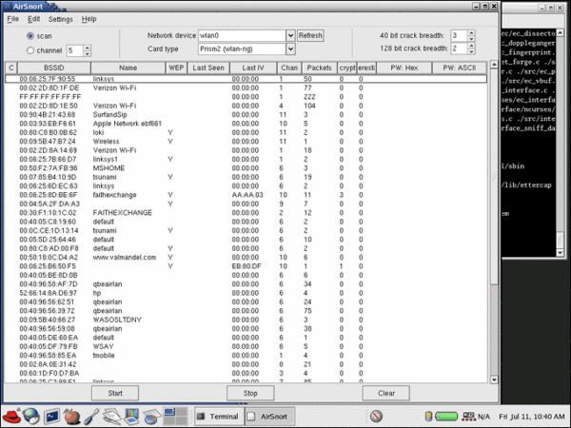Screen dimensions: 571x428
Task: Sort by the Name column header
Action: point(128,68)
